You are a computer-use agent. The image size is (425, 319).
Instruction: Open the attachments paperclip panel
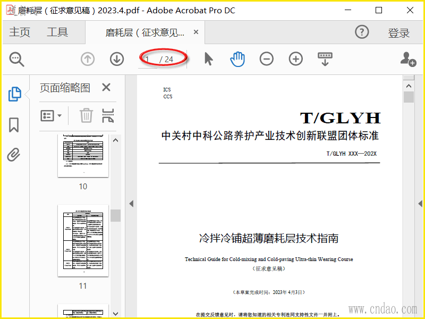[14, 155]
